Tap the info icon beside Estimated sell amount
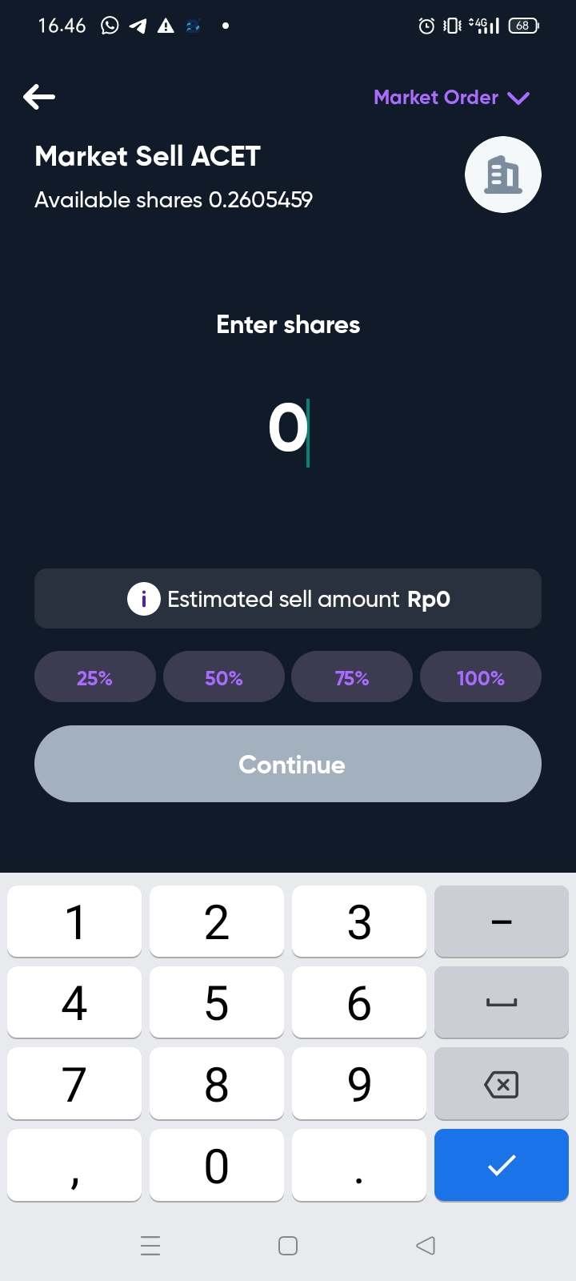576x1281 pixels. coord(144,599)
